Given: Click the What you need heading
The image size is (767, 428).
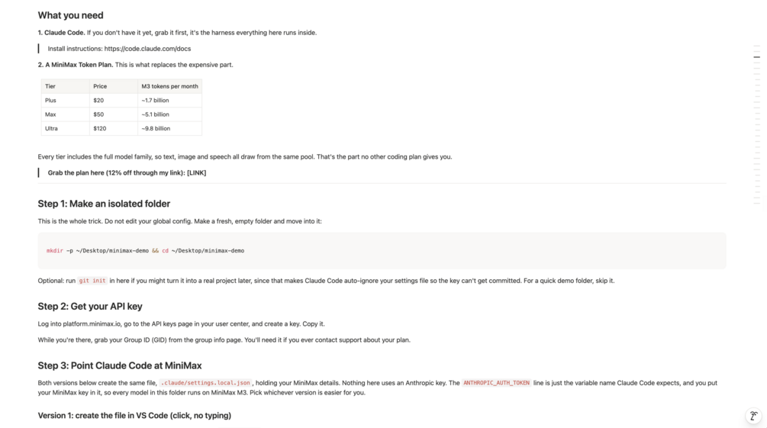Looking at the screenshot, I should coord(70,15).
